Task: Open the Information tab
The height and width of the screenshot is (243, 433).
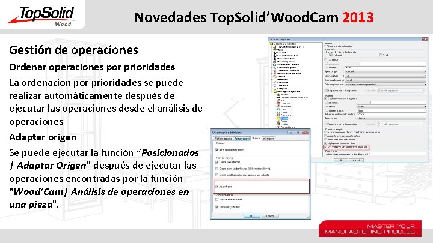Action: point(268,139)
